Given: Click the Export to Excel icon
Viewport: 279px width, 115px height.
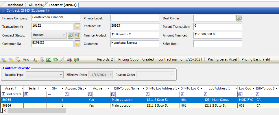Looking at the screenshot, I should [x=49, y=59].
